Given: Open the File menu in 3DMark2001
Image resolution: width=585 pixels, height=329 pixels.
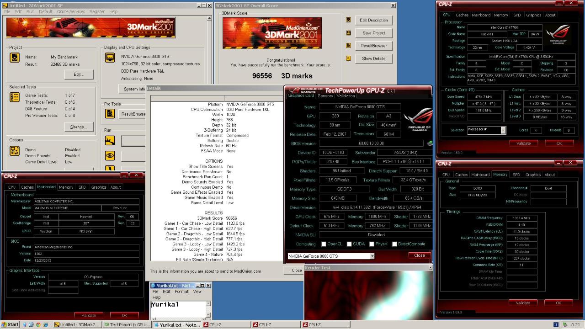Looking at the screenshot, I should tap(7, 11).
